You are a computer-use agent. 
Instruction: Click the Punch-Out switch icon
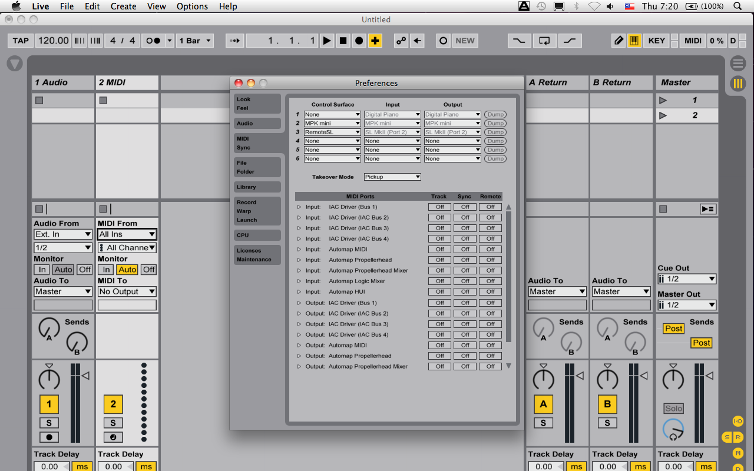pyautogui.click(x=570, y=41)
